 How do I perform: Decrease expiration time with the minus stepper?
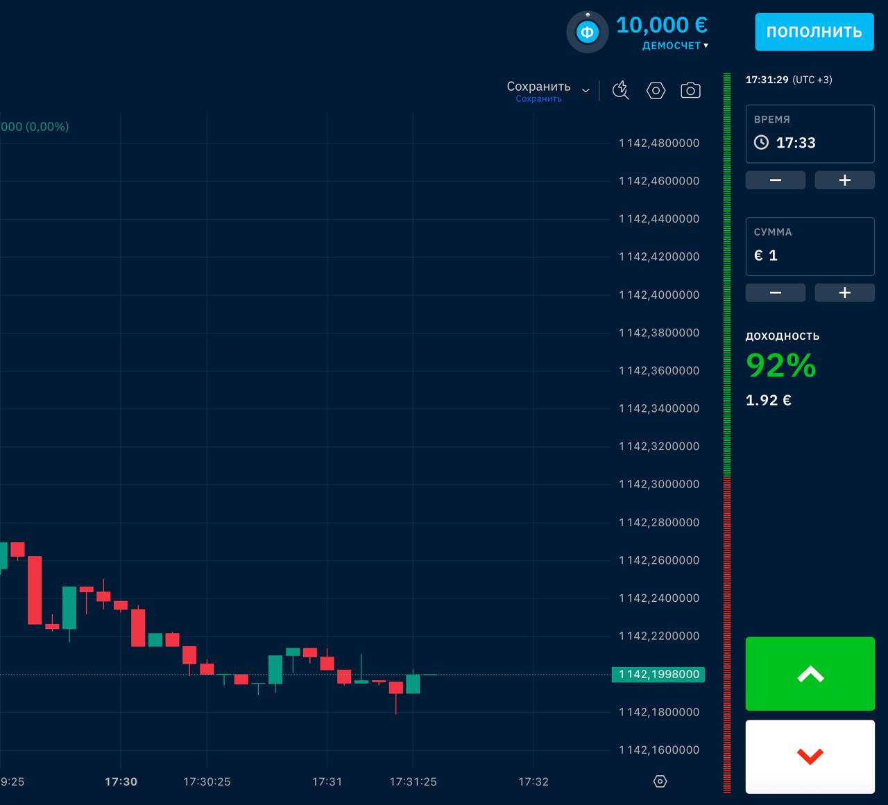[775, 180]
